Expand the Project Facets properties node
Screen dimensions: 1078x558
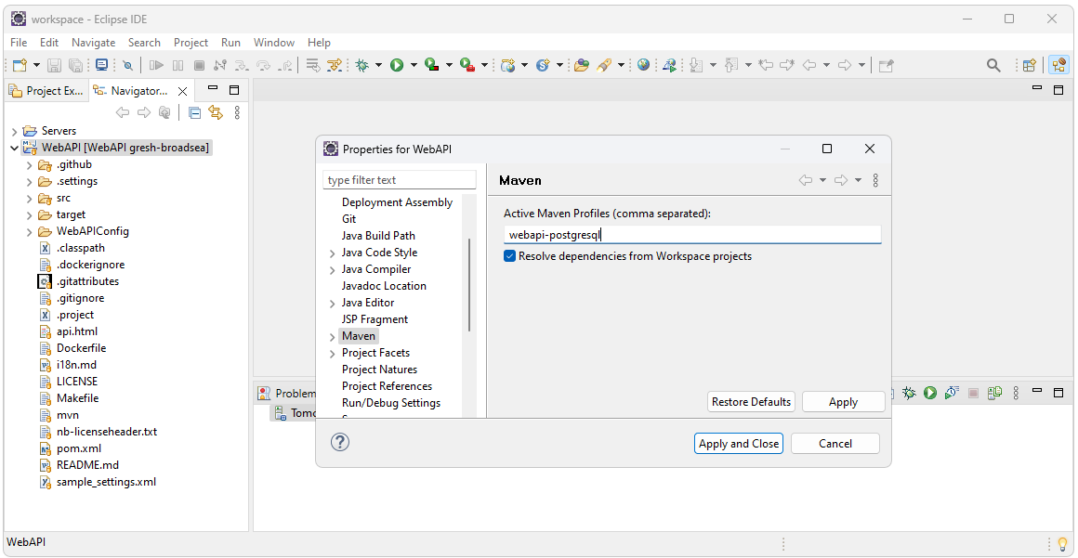(x=333, y=353)
